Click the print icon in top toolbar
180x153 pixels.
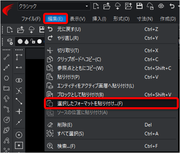pyautogui.click(x=161, y=6)
